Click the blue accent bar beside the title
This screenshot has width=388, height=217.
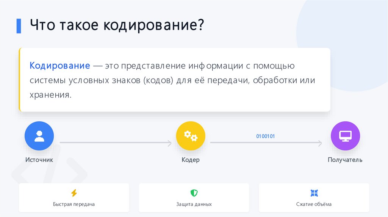pyautogui.click(x=19, y=26)
